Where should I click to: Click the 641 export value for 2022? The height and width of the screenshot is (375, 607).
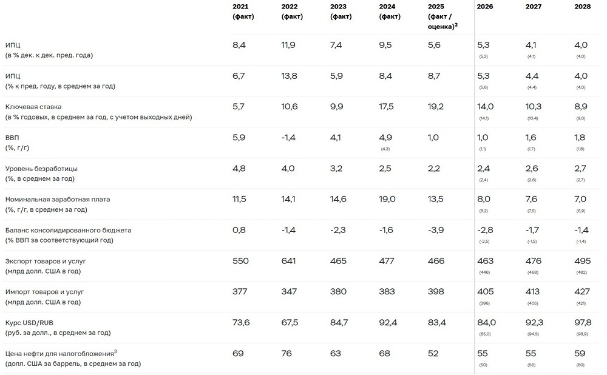(290, 261)
